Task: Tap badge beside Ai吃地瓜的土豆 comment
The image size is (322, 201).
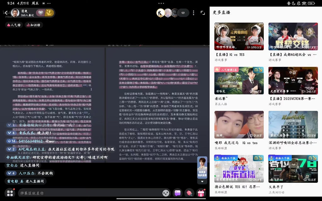Action: coord(11,149)
